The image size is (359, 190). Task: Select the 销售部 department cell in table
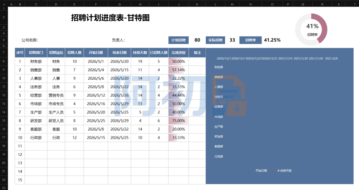pyautogui.click(x=36, y=70)
